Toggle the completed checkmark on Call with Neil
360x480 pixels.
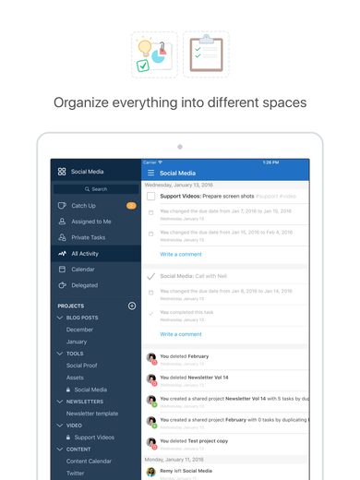150,276
